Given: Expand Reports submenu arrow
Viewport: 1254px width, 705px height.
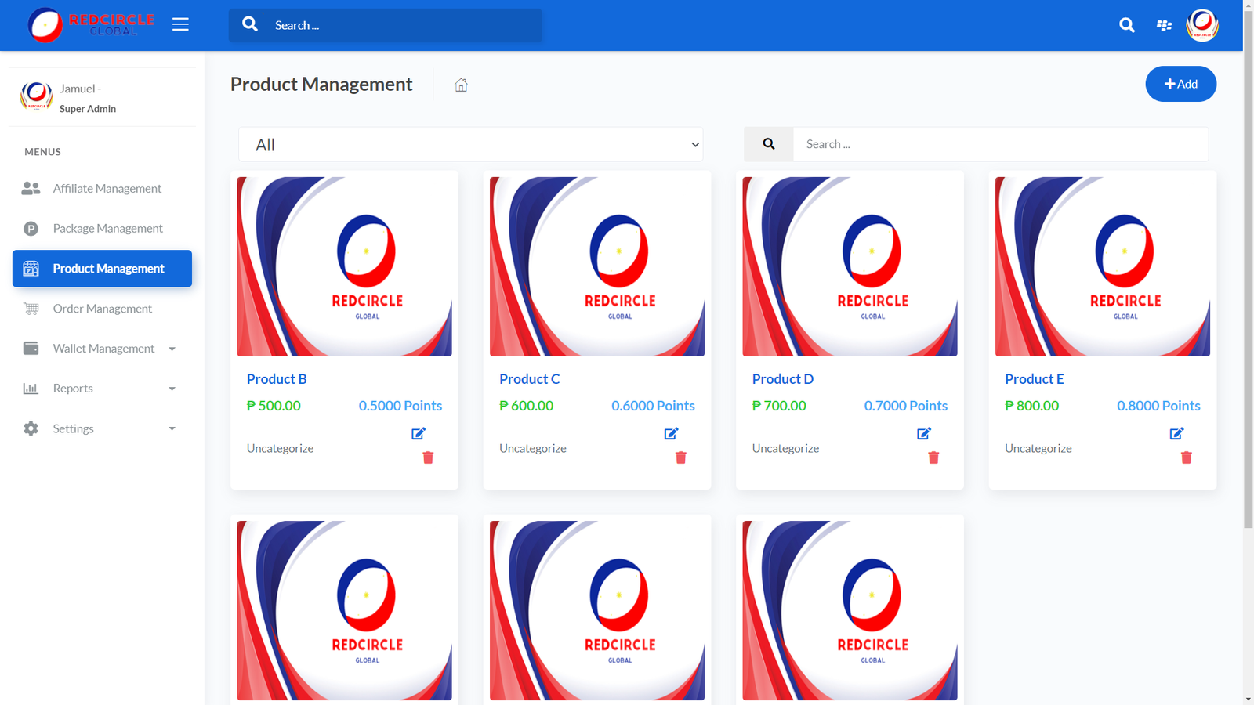Looking at the screenshot, I should point(172,389).
